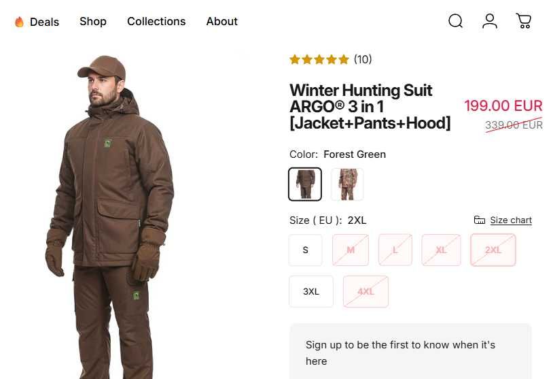Select the Forest Green color swatch

click(305, 184)
